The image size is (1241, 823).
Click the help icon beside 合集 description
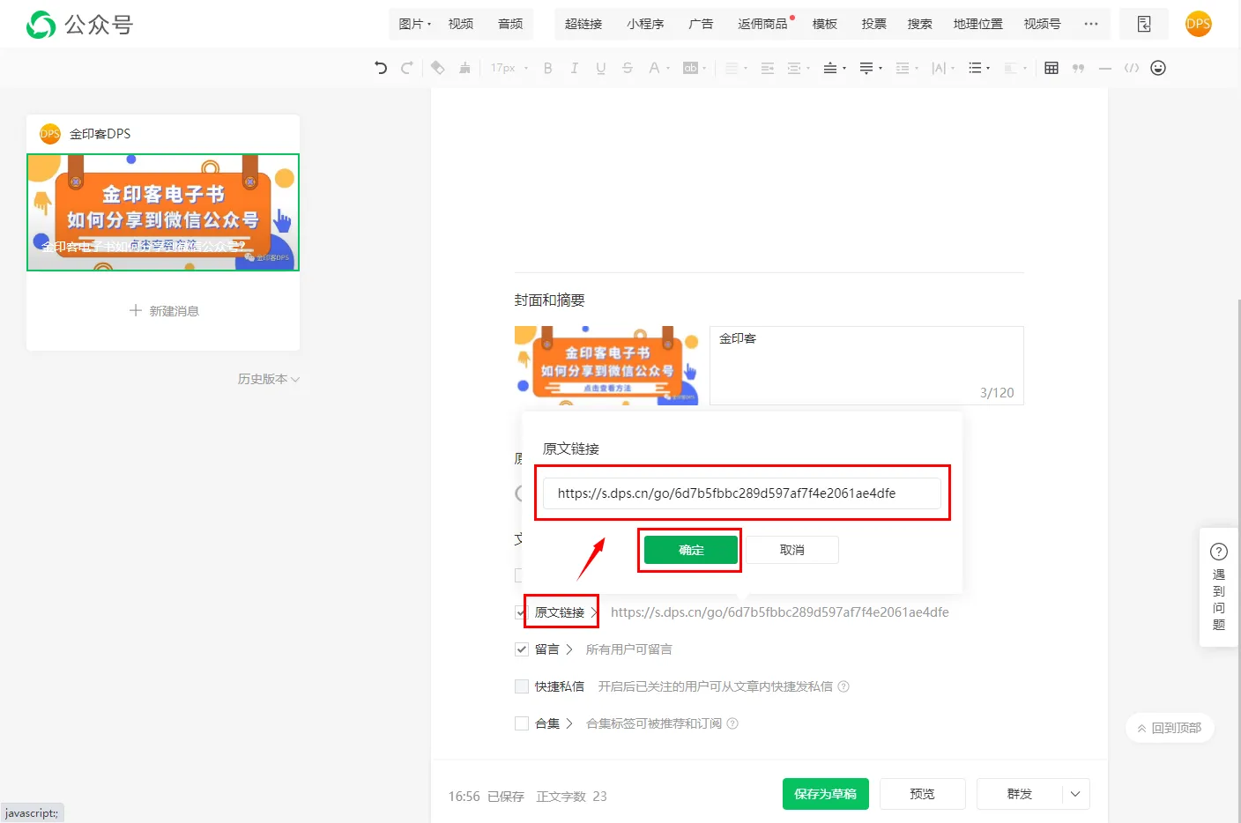point(732,723)
